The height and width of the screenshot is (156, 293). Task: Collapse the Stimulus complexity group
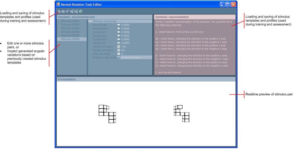tap(90, 21)
